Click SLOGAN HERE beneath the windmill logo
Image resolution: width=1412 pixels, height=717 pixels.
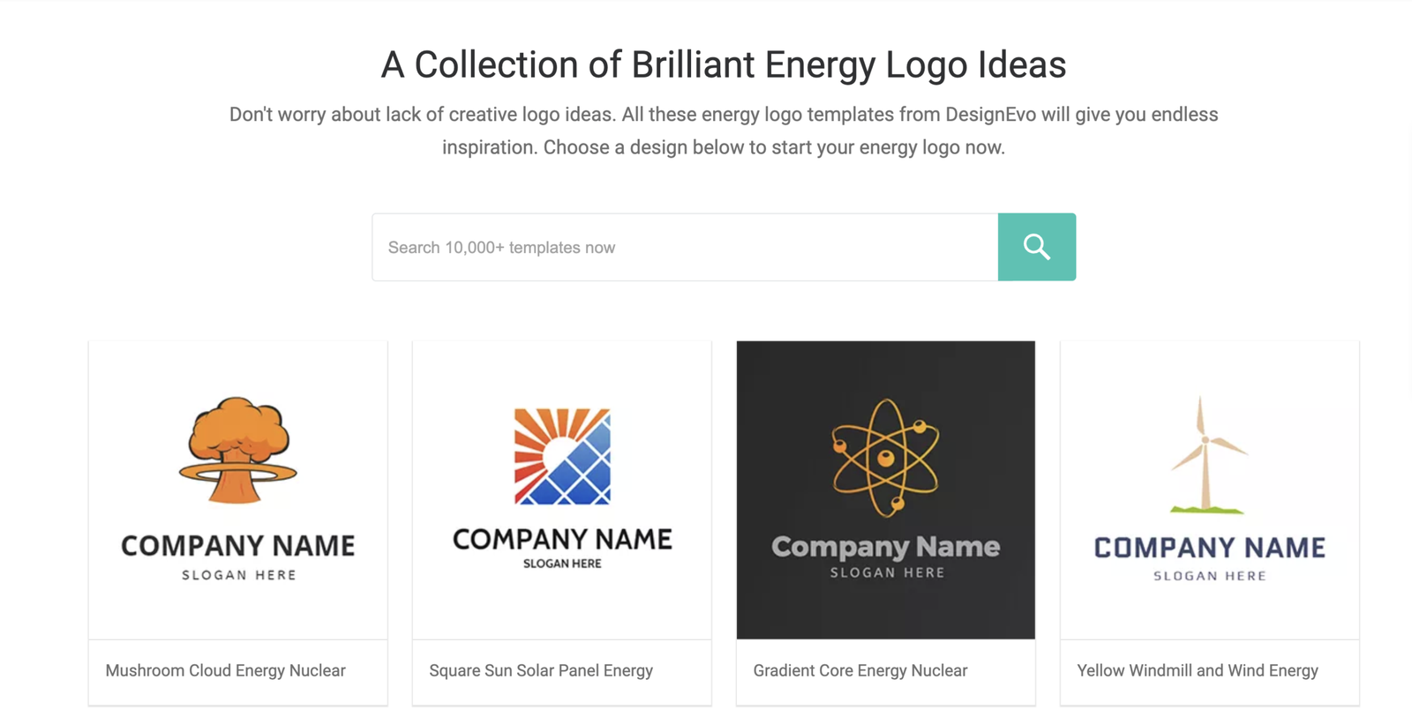[x=1210, y=576]
